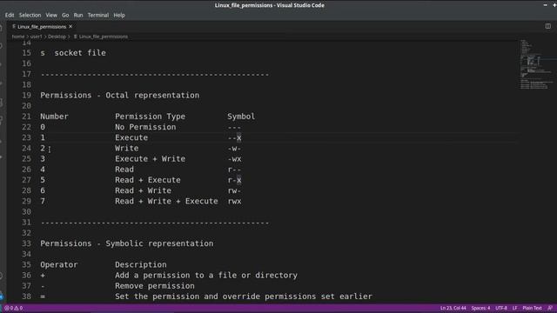The width and height of the screenshot is (557, 313).
Task: Click the '-w-' symbol text
Action: coord(234,149)
